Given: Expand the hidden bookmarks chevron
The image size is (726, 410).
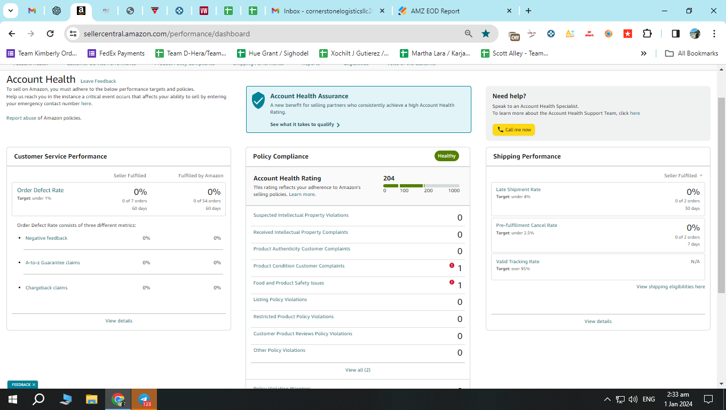Looking at the screenshot, I should (644, 53).
